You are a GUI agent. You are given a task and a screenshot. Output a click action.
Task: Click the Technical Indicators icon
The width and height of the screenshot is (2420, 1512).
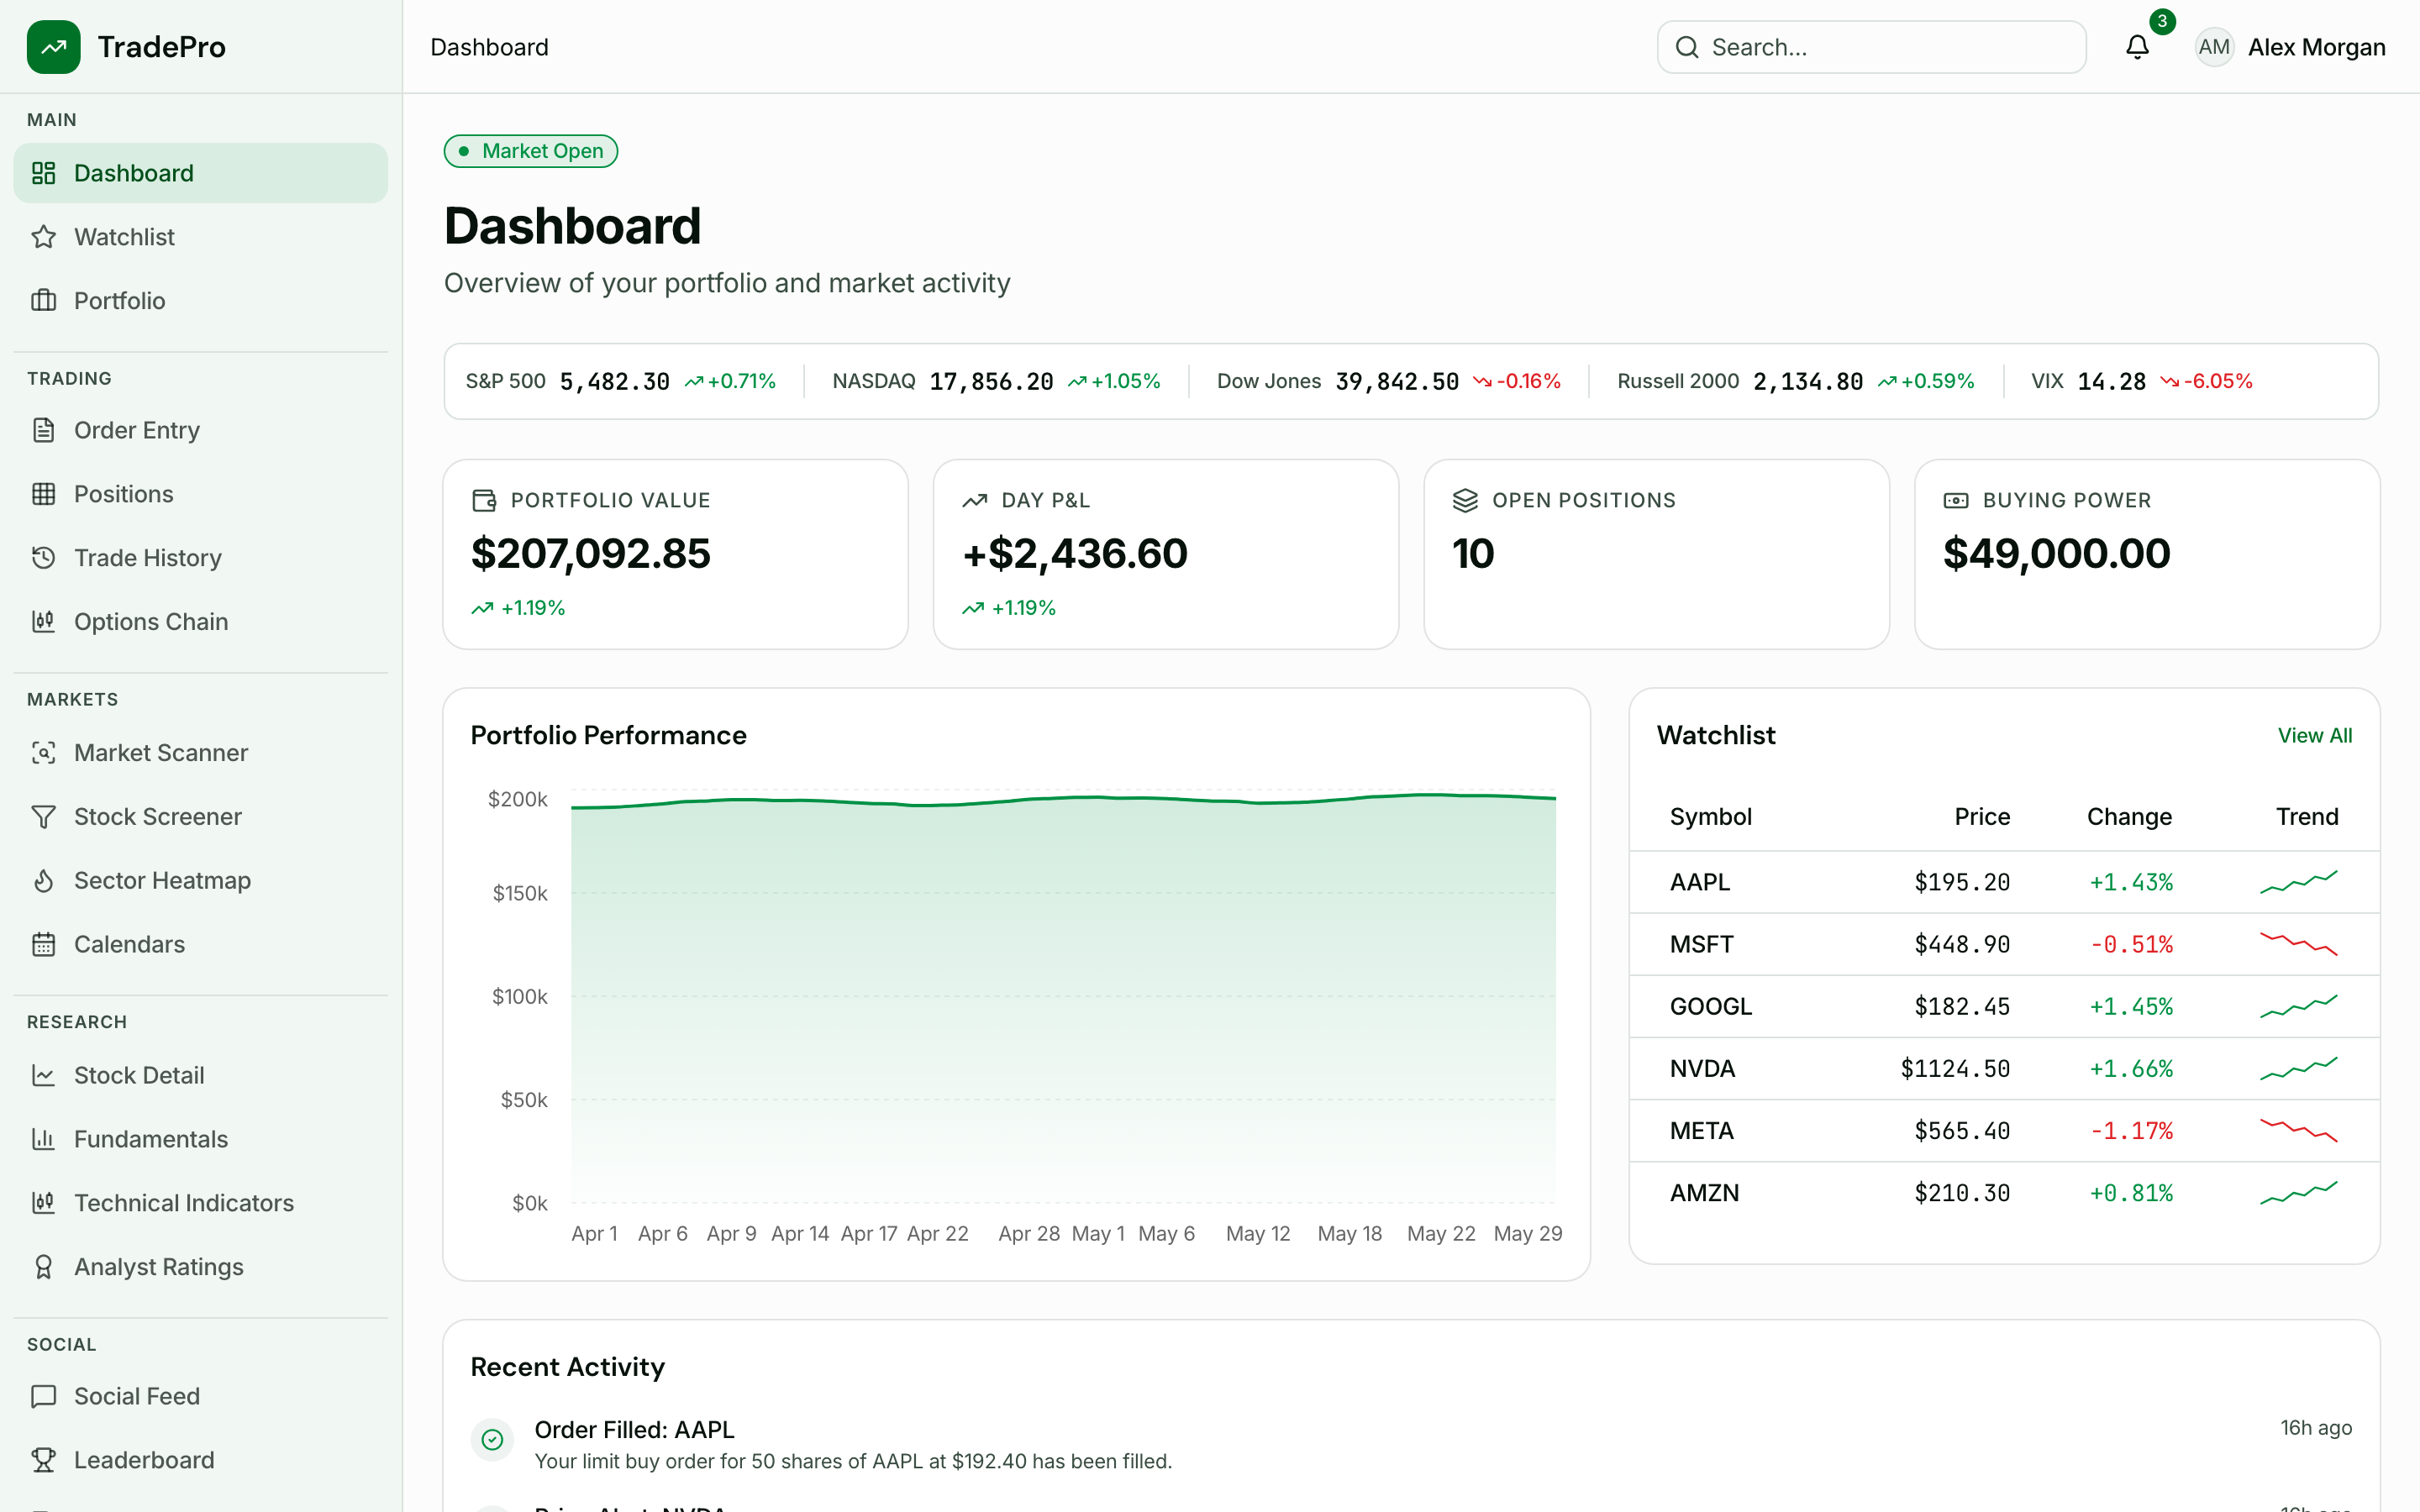pyautogui.click(x=43, y=1204)
